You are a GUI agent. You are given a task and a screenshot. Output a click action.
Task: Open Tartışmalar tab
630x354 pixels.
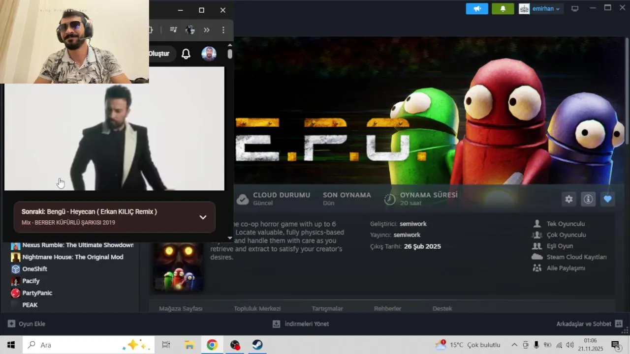pos(327,309)
